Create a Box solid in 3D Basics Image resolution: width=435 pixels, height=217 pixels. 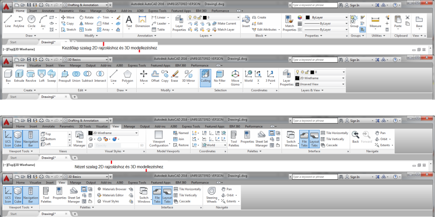point(8,77)
